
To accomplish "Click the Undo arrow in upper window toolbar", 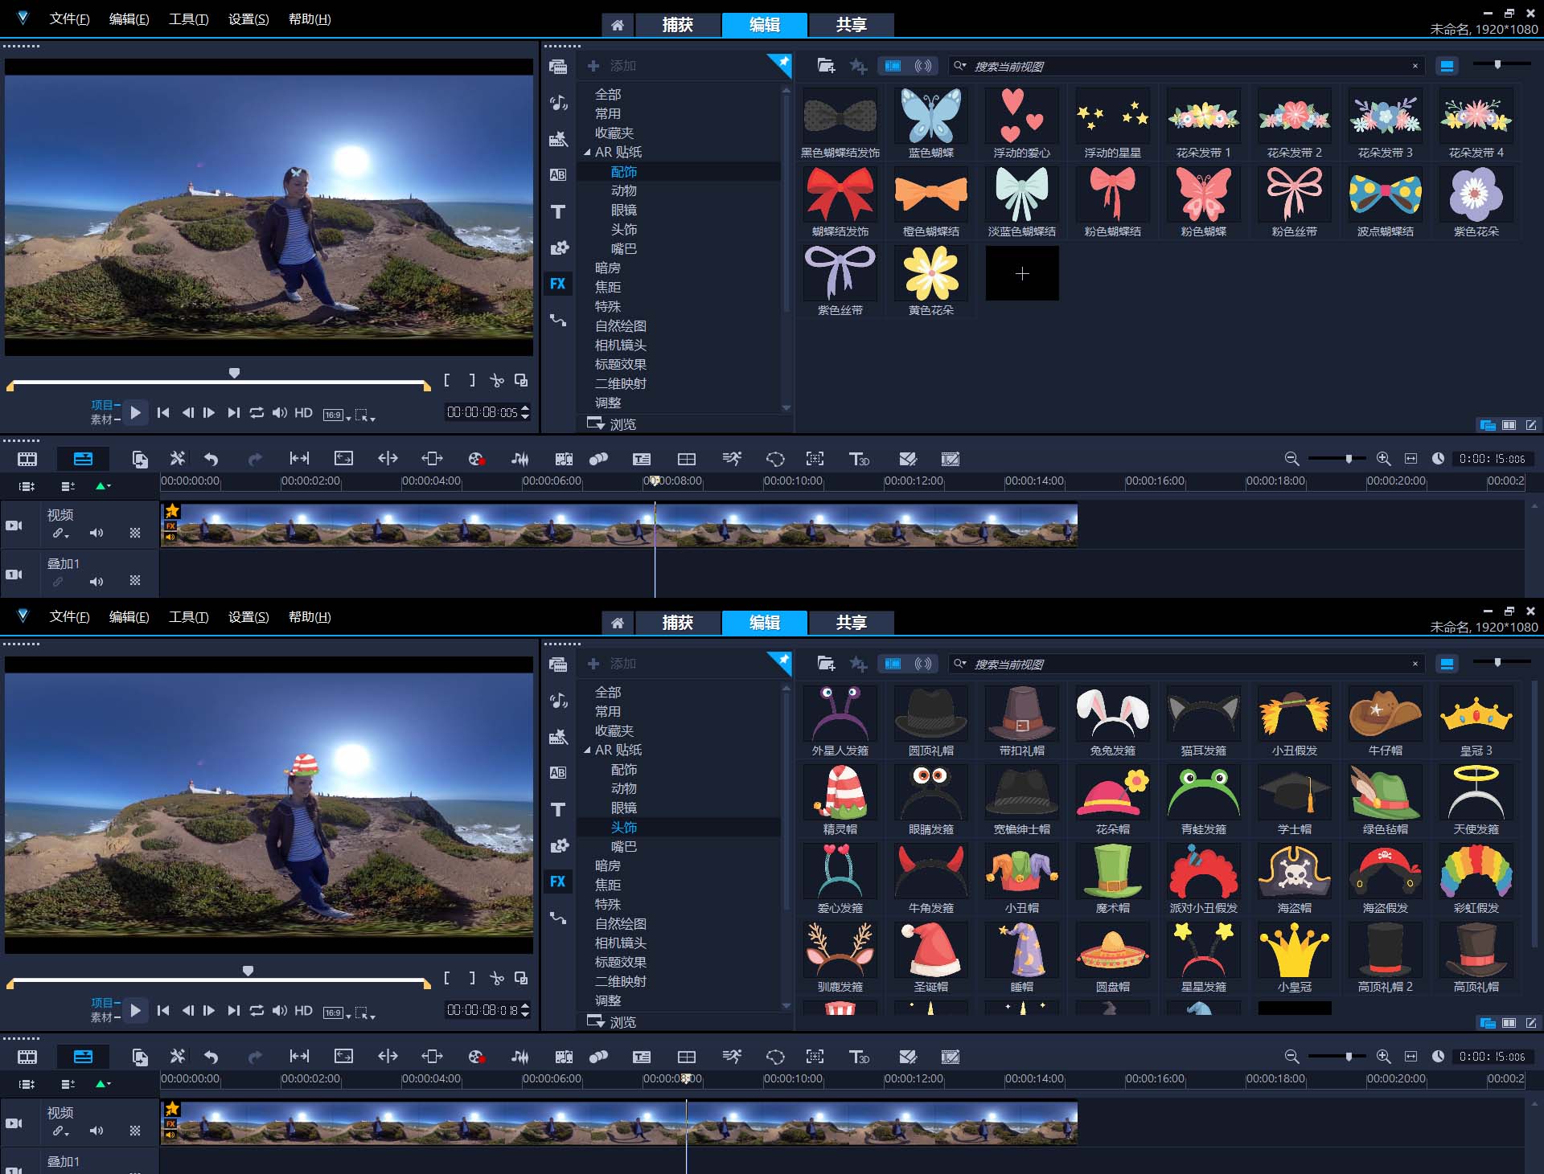I will click(x=211, y=459).
